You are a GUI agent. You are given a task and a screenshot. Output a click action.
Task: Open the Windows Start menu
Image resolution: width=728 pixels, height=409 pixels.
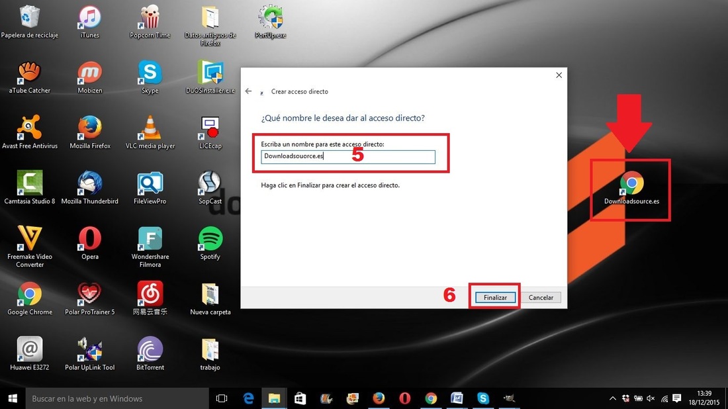tap(13, 398)
